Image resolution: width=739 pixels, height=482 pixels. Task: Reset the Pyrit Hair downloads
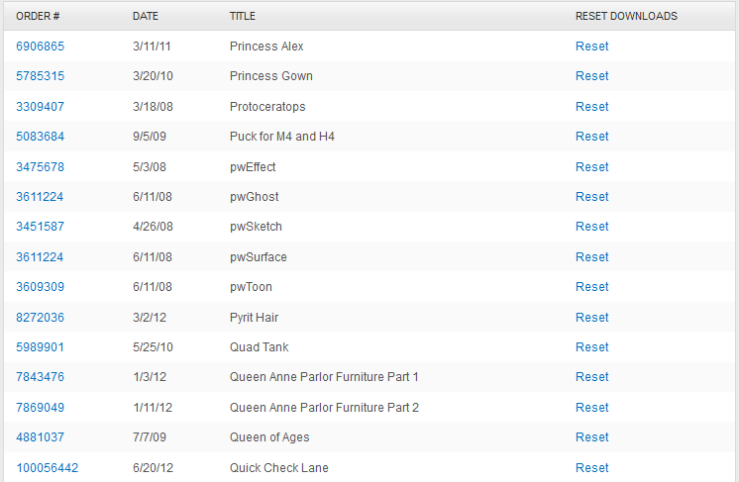coord(591,318)
